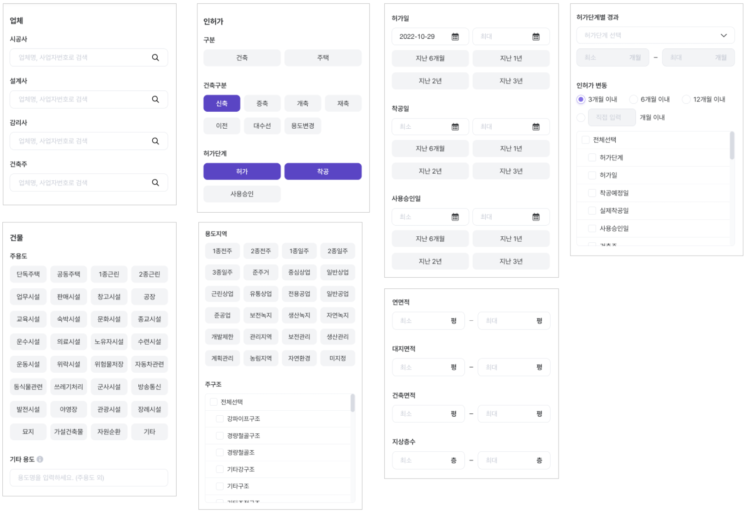Viewport: 749px width, 514px height.
Task: Click 주구조 list scrollbar
Action: point(353,403)
